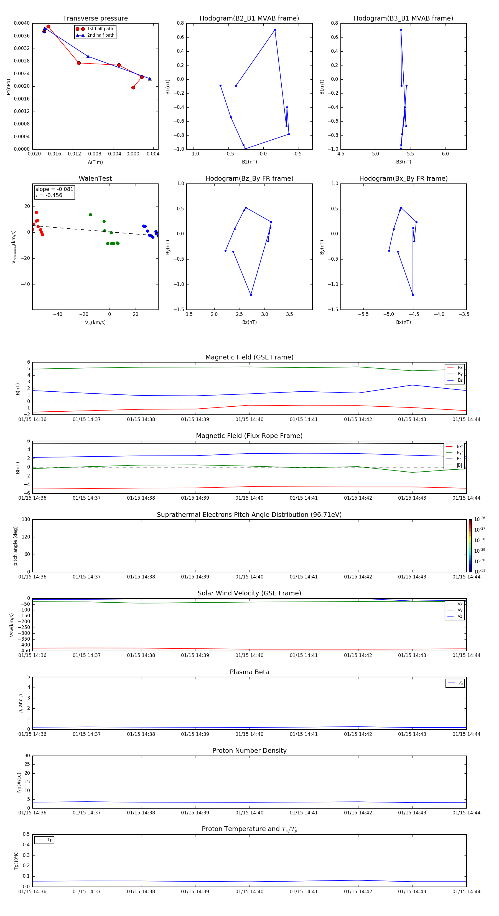Image resolution: width=499 pixels, height=916 pixels.
Task: Click the "Np(#/cc)" y-axis label
Action: coord(19,782)
